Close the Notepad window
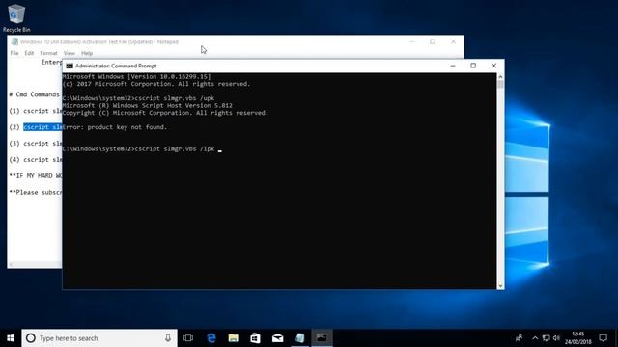This screenshot has width=618, height=347. click(x=453, y=41)
